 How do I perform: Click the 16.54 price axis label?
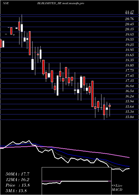pos(130,91)
